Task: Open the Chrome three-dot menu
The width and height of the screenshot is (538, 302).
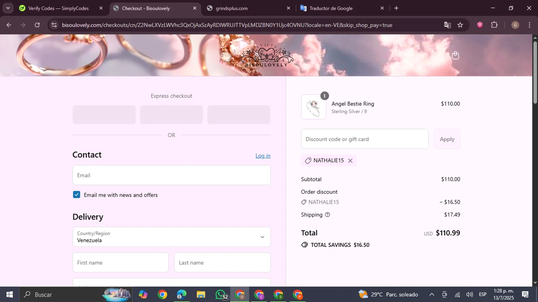Action: point(529,25)
